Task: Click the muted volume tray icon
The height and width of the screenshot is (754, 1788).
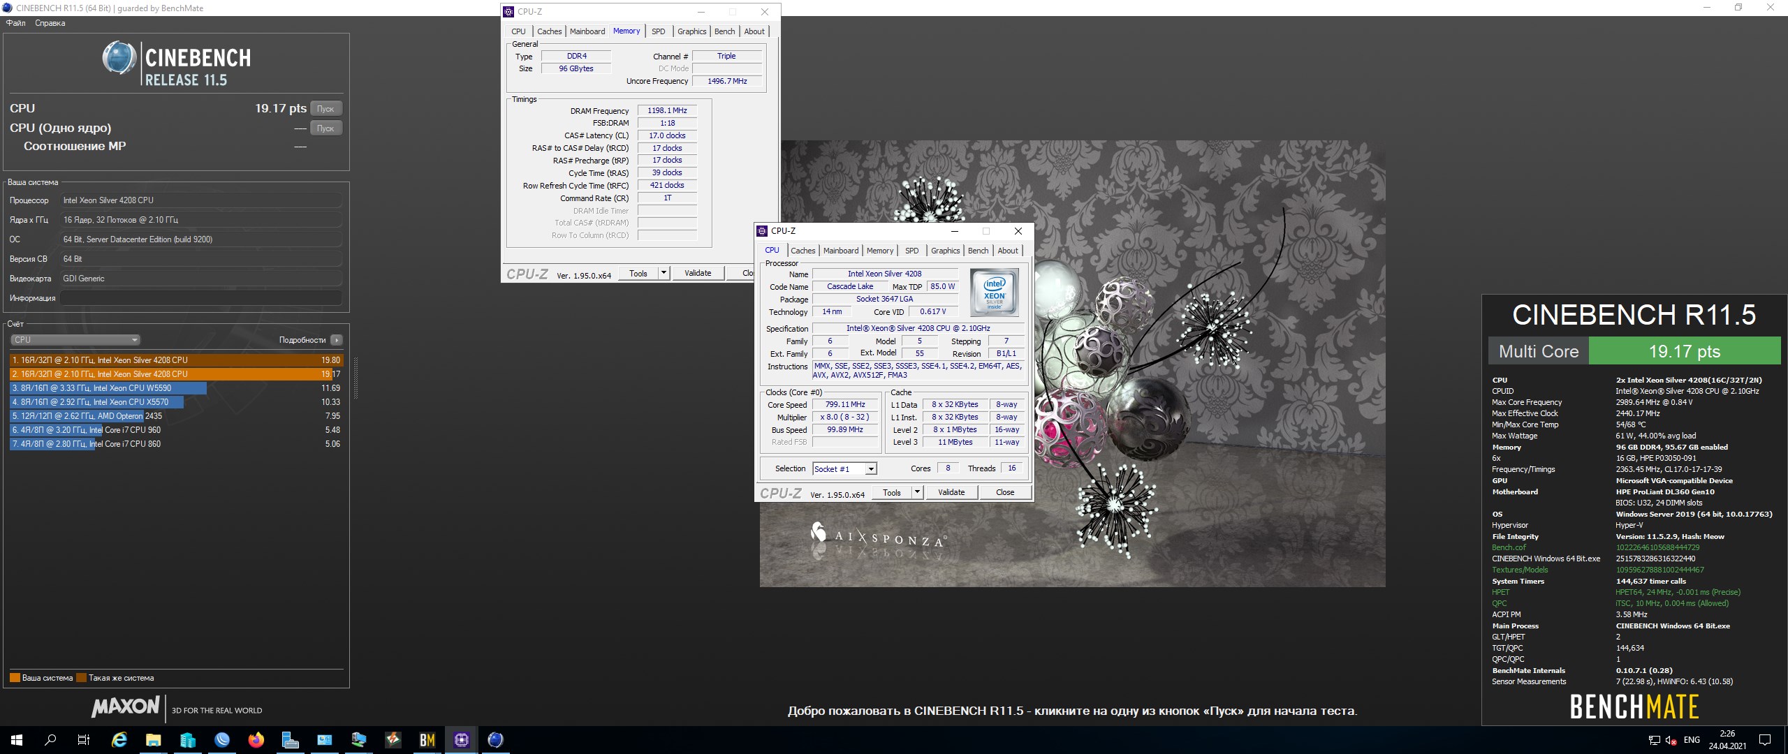Action: 1671,740
